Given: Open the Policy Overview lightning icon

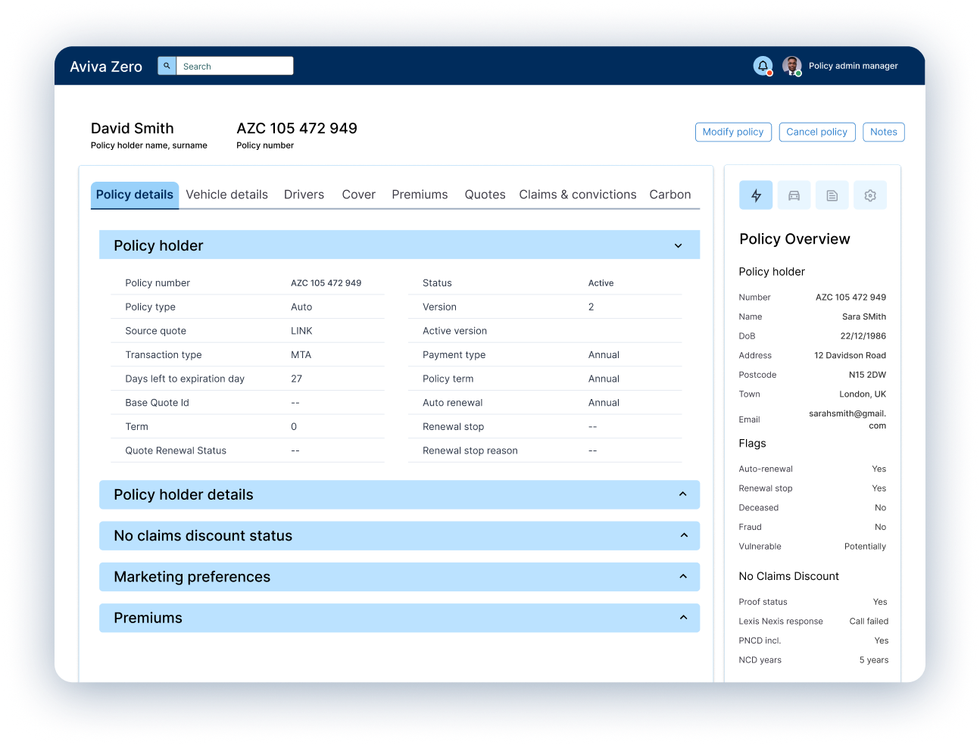Looking at the screenshot, I should (755, 195).
